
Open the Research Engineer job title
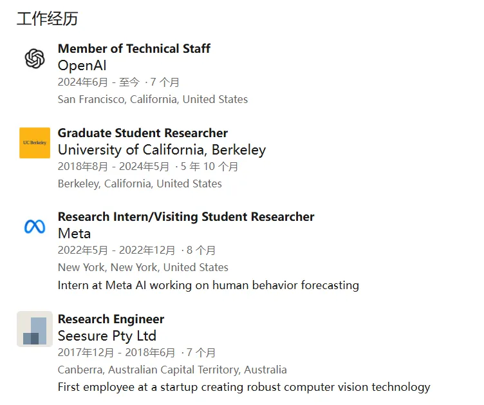(x=111, y=319)
